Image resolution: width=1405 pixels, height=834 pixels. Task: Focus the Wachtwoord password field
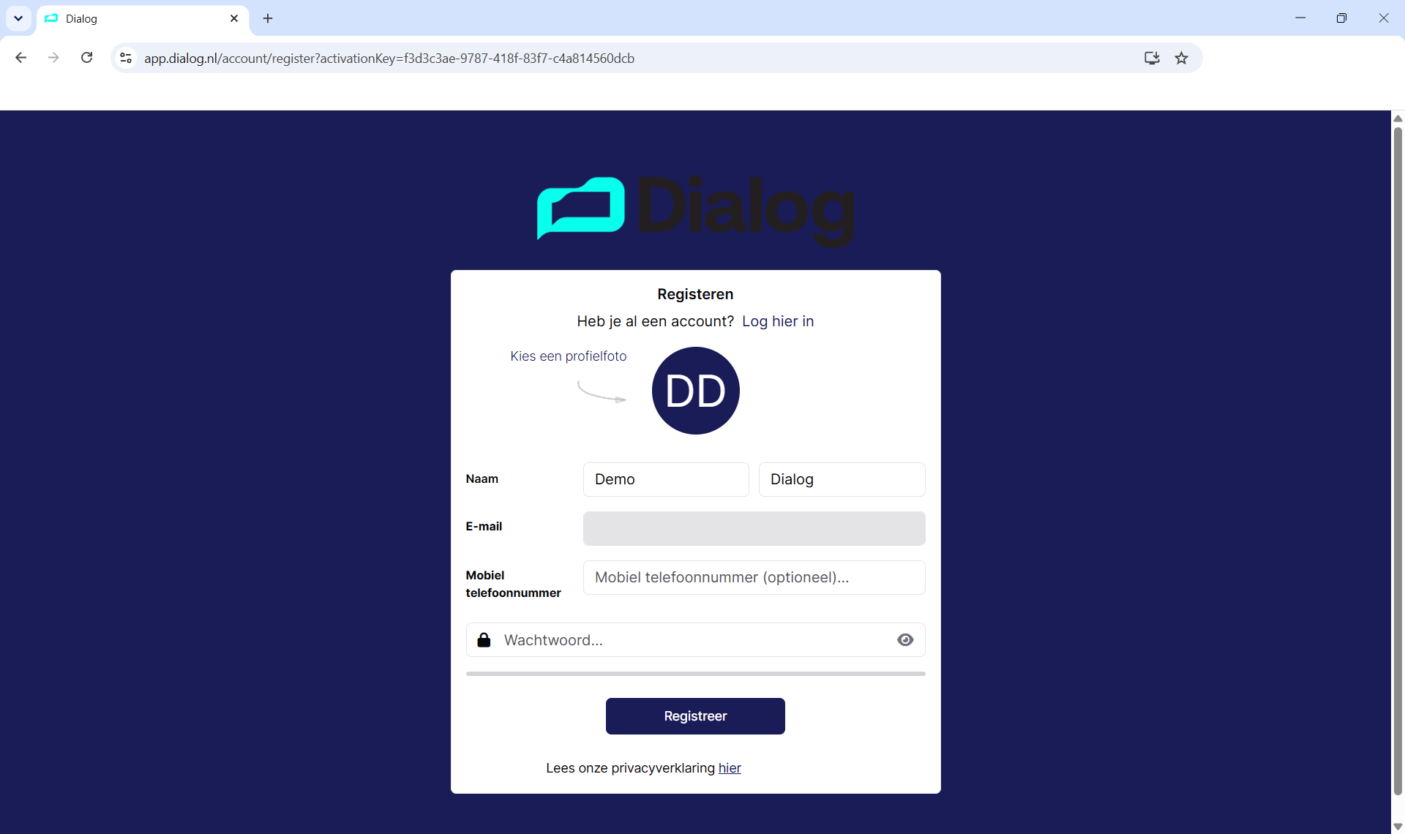(695, 640)
